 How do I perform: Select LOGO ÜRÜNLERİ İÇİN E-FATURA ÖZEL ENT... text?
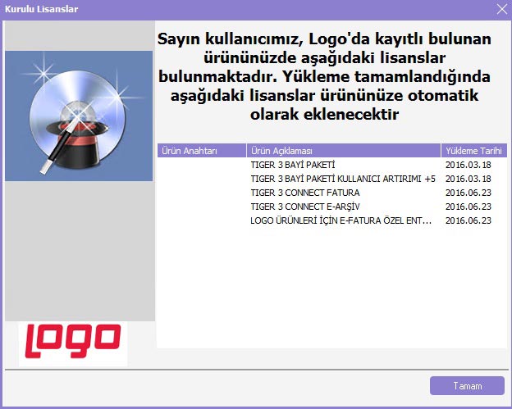pyautogui.click(x=341, y=220)
